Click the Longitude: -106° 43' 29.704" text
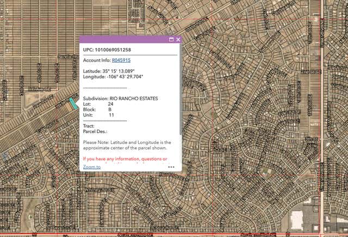This screenshot has width=348, height=237. pos(113,77)
